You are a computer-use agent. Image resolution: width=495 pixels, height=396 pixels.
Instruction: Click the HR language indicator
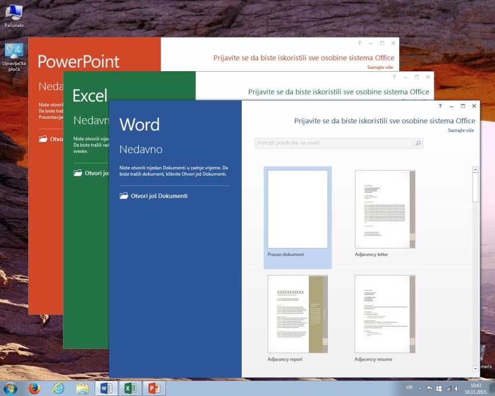click(409, 387)
